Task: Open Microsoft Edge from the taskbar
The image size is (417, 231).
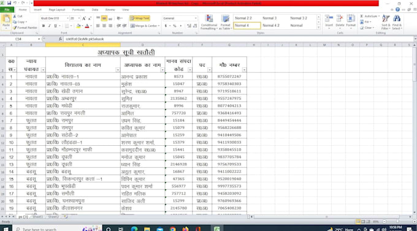Action: coord(134,229)
